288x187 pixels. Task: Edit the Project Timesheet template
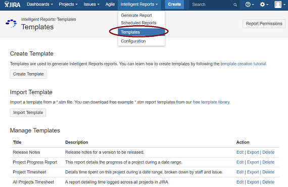[x=240, y=172]
